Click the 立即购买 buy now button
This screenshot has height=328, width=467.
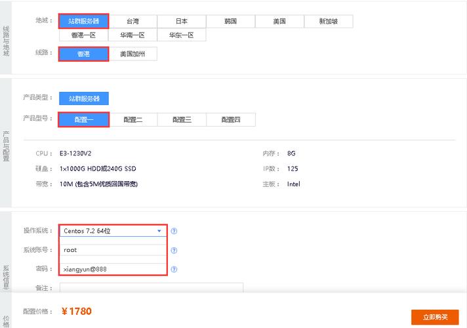point(435,317)
